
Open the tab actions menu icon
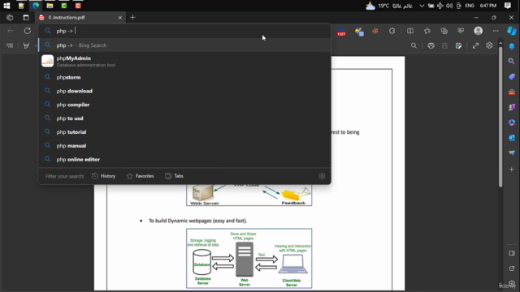click(25, 18)
